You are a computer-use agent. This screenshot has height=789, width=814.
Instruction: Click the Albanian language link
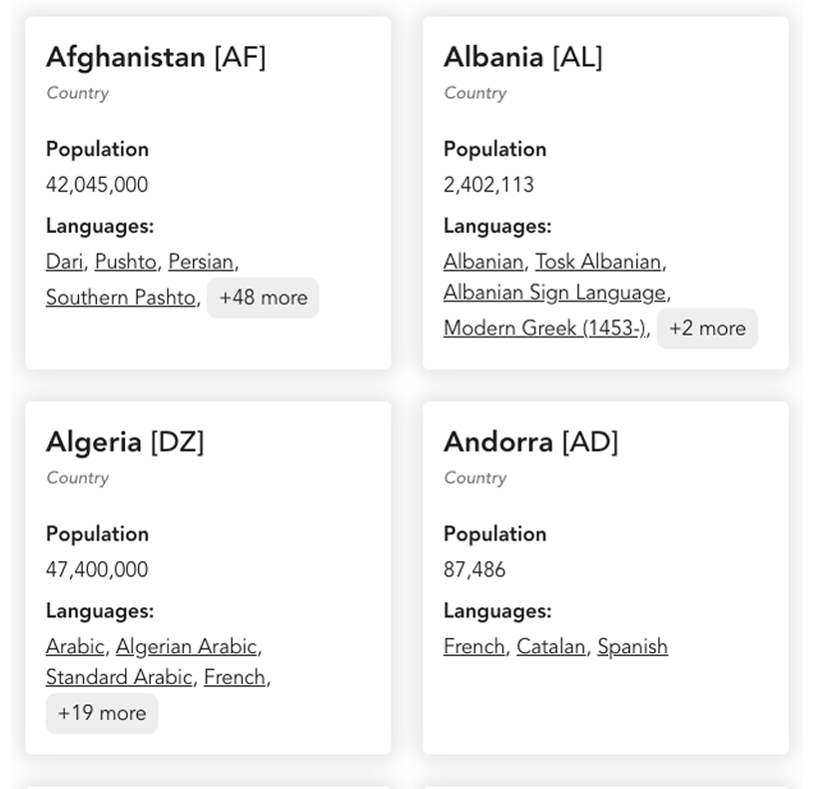click(482, 261)
